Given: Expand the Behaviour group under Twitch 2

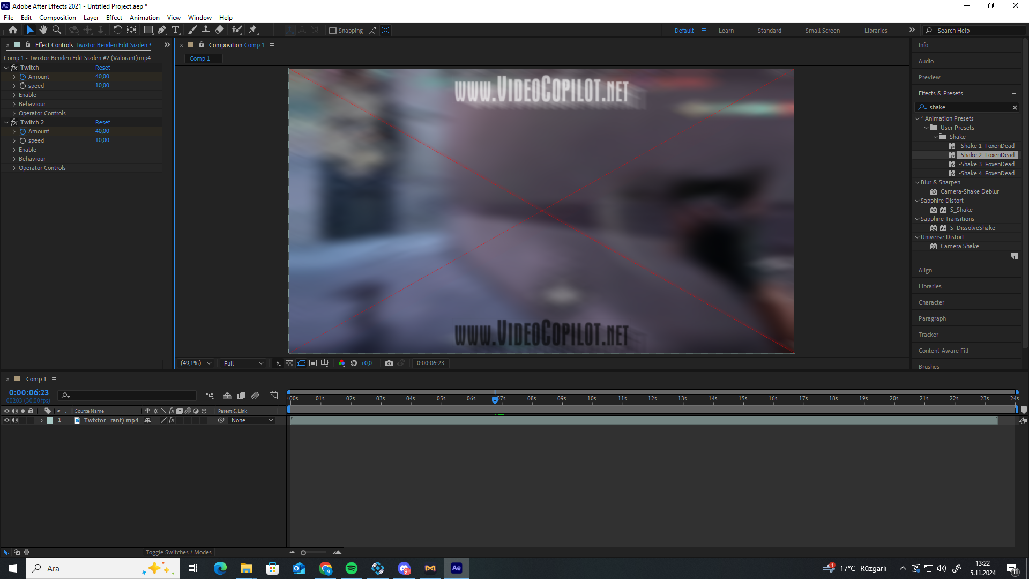Looking at the screenshot, I should pyautogui.click(x=14, y=159).
